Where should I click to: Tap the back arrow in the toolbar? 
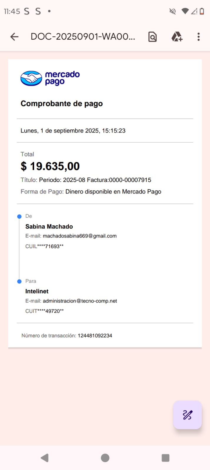coord(14,37)
